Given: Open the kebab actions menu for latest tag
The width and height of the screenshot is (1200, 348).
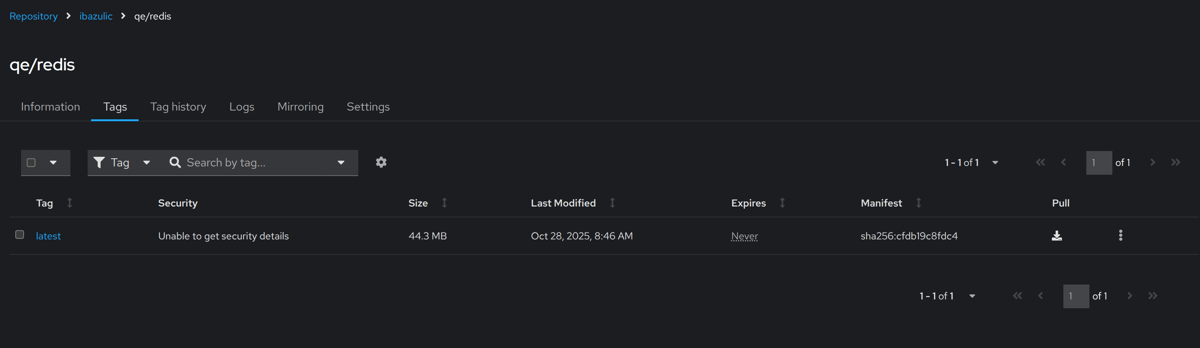Looking at the screenshot, I should coord(1120,236).
